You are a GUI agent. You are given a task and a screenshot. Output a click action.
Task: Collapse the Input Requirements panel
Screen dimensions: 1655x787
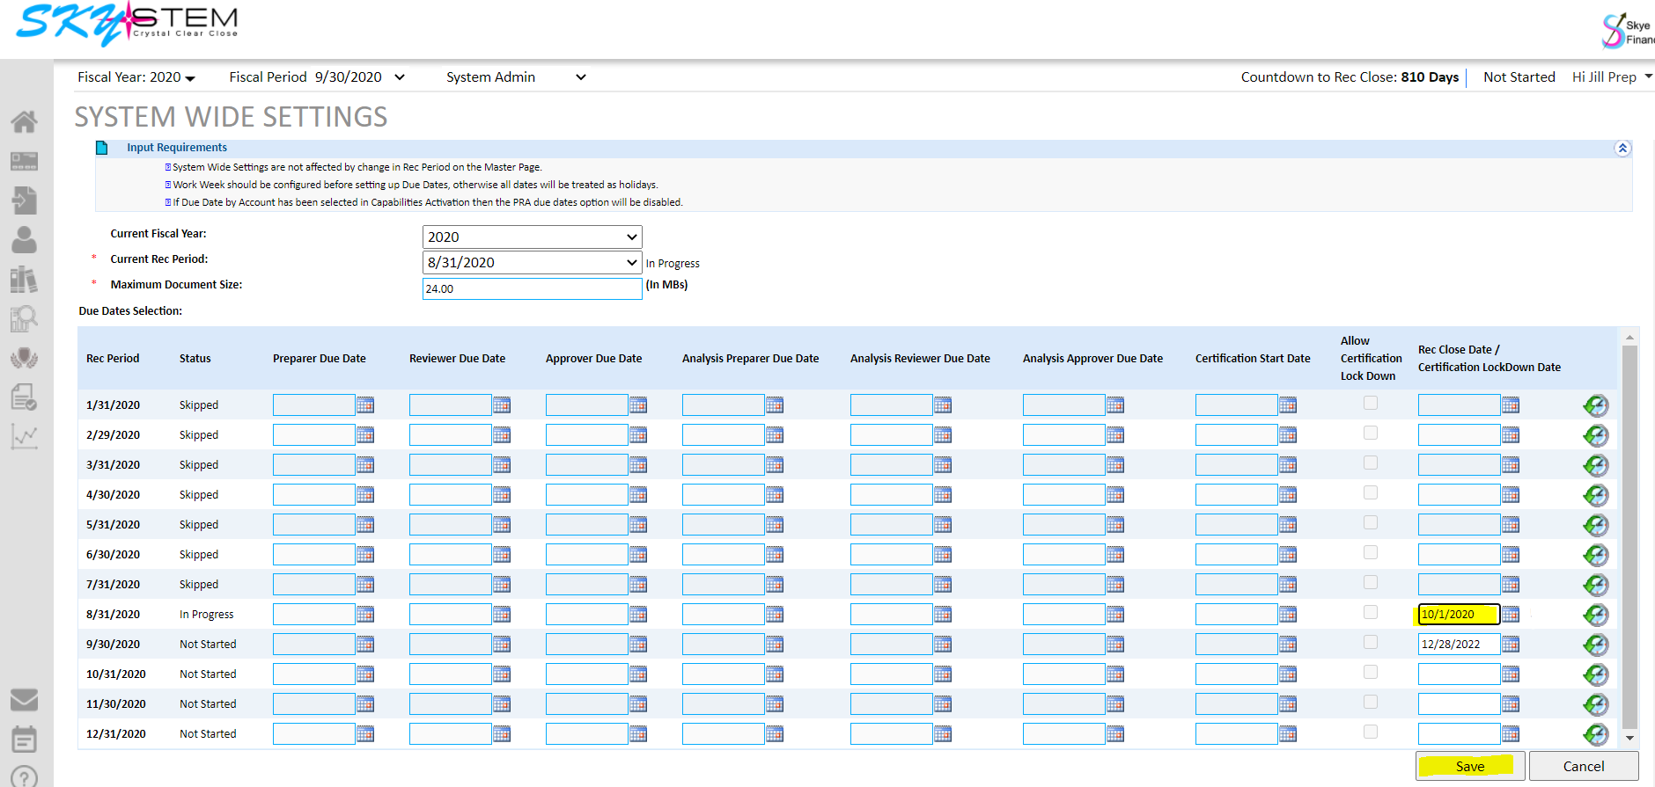pyautogui.click(x=1622, y=149)
